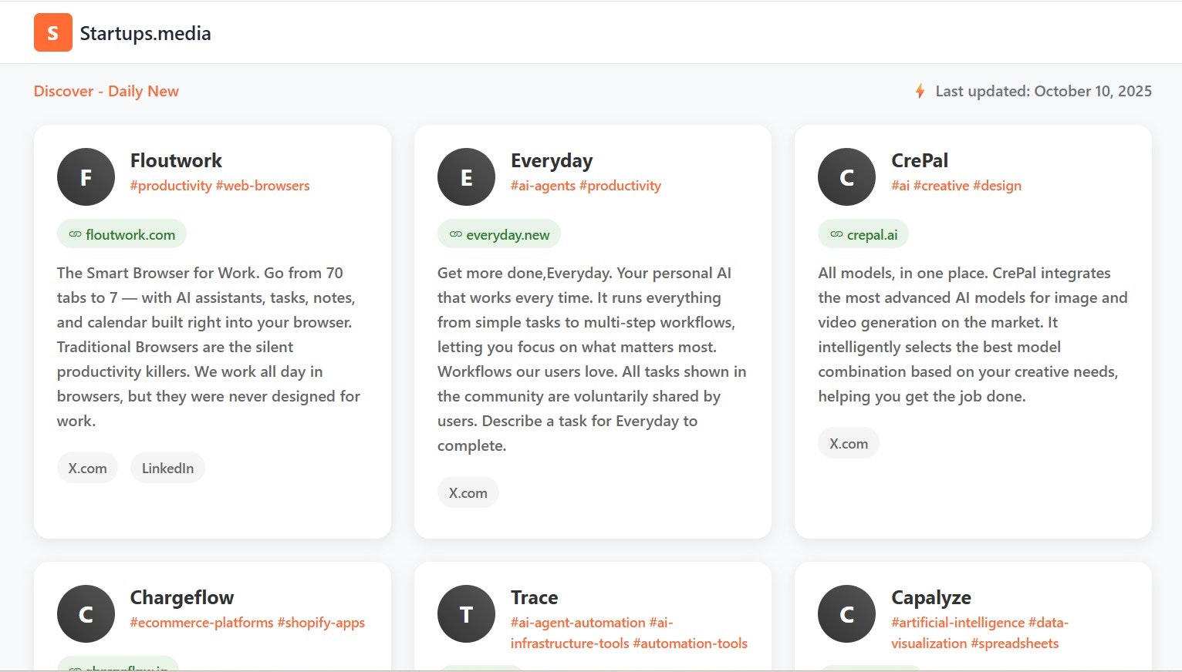
Task: Click the link icon in everyday.new pill
Action: [x=455, y=234]
